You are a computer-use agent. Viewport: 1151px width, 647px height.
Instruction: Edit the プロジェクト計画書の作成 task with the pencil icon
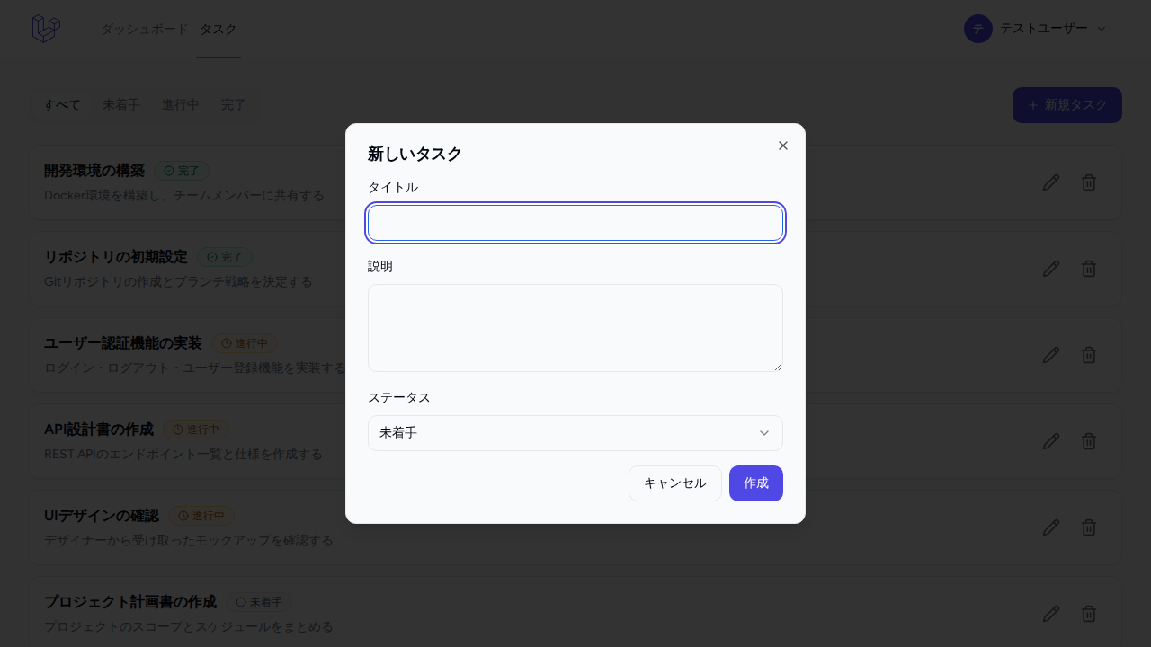pyautogui.click(x=1051, y=614)
